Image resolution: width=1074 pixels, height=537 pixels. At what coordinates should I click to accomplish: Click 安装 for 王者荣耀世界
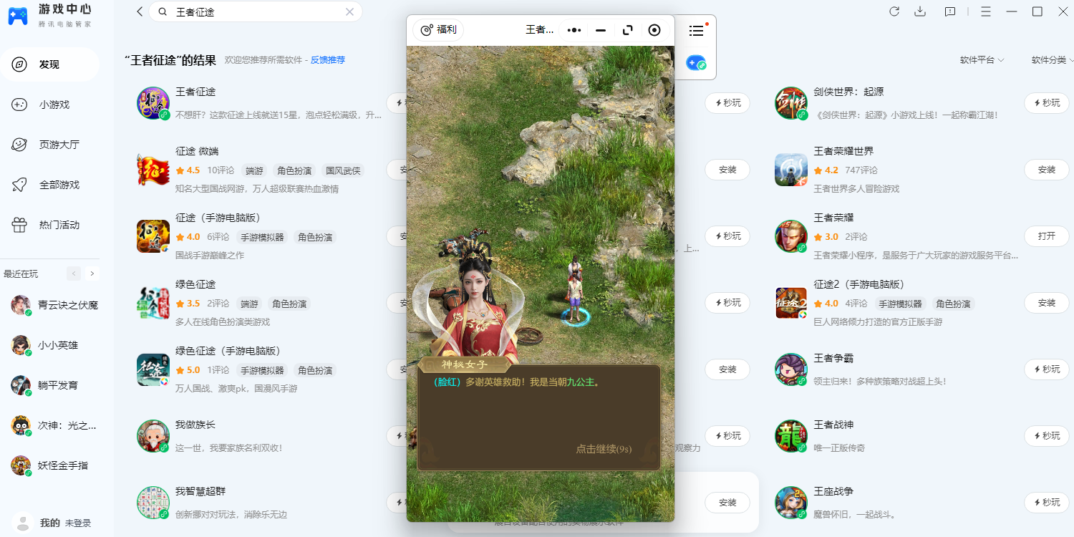(x=1046, y=170)
